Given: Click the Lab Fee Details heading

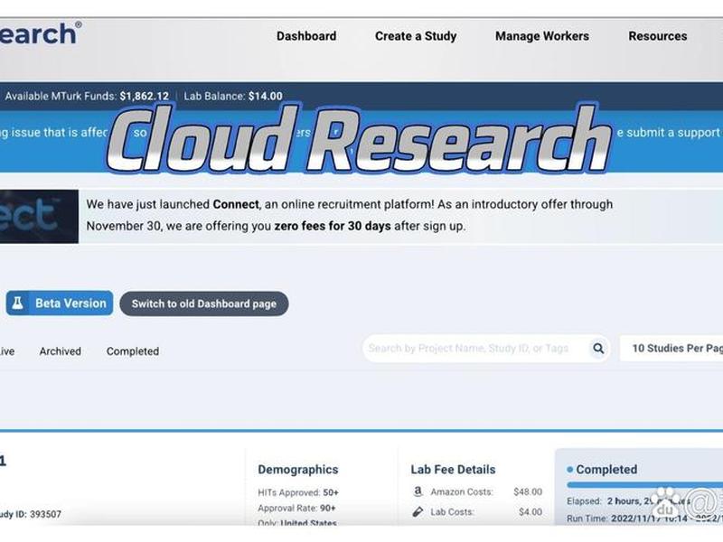Looking at the screenshot, I should click(x=453, y=470).
